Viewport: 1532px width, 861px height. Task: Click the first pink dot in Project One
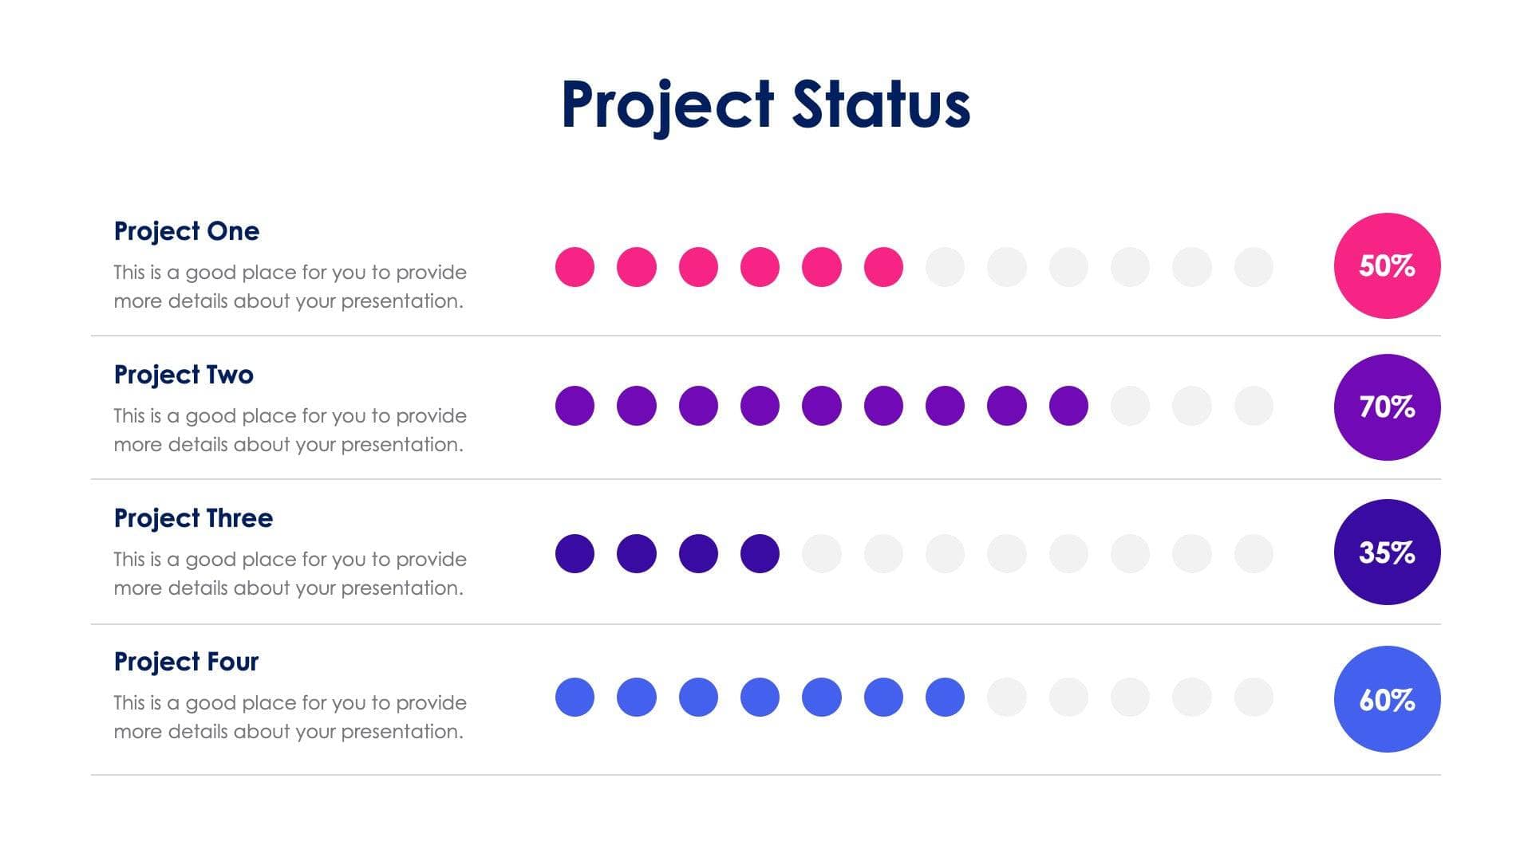(x=574, y=266)
